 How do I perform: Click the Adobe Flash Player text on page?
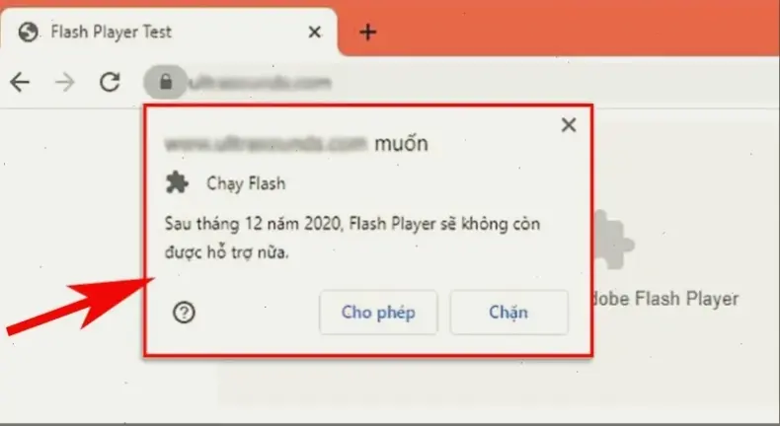point(665,299)
